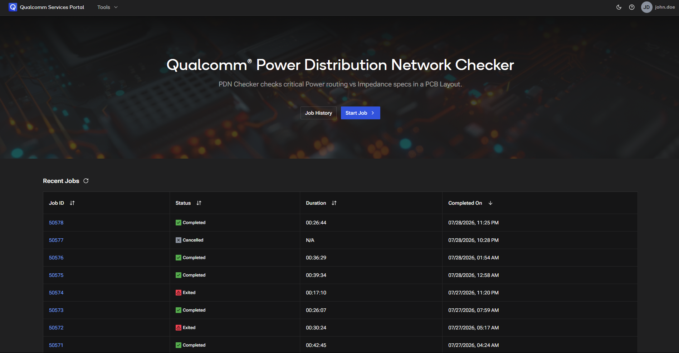
Task: Click the Completed status badge for job 50576
Action: tap(191, 258)
